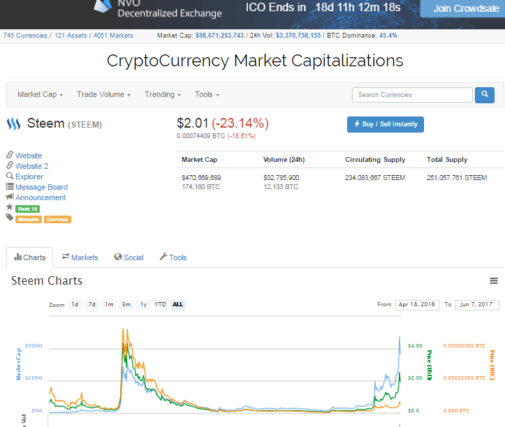Image resolution: width=505 pixels, height=427 pixels.
Task: Click the link icon beside Website
Action: tap(10, 155)
